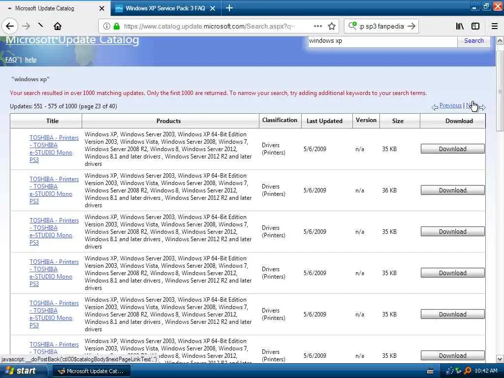This screenshot has width=504, height=378.
Task: Open the TOSHIBA title link in 36 KB row
Action: point(54,190)
